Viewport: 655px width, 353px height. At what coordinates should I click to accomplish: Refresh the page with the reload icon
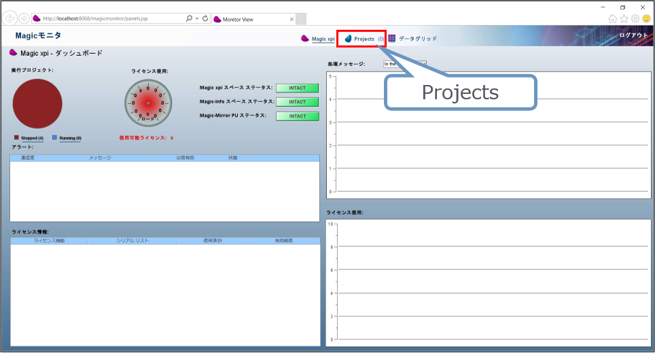coord(205,19)
